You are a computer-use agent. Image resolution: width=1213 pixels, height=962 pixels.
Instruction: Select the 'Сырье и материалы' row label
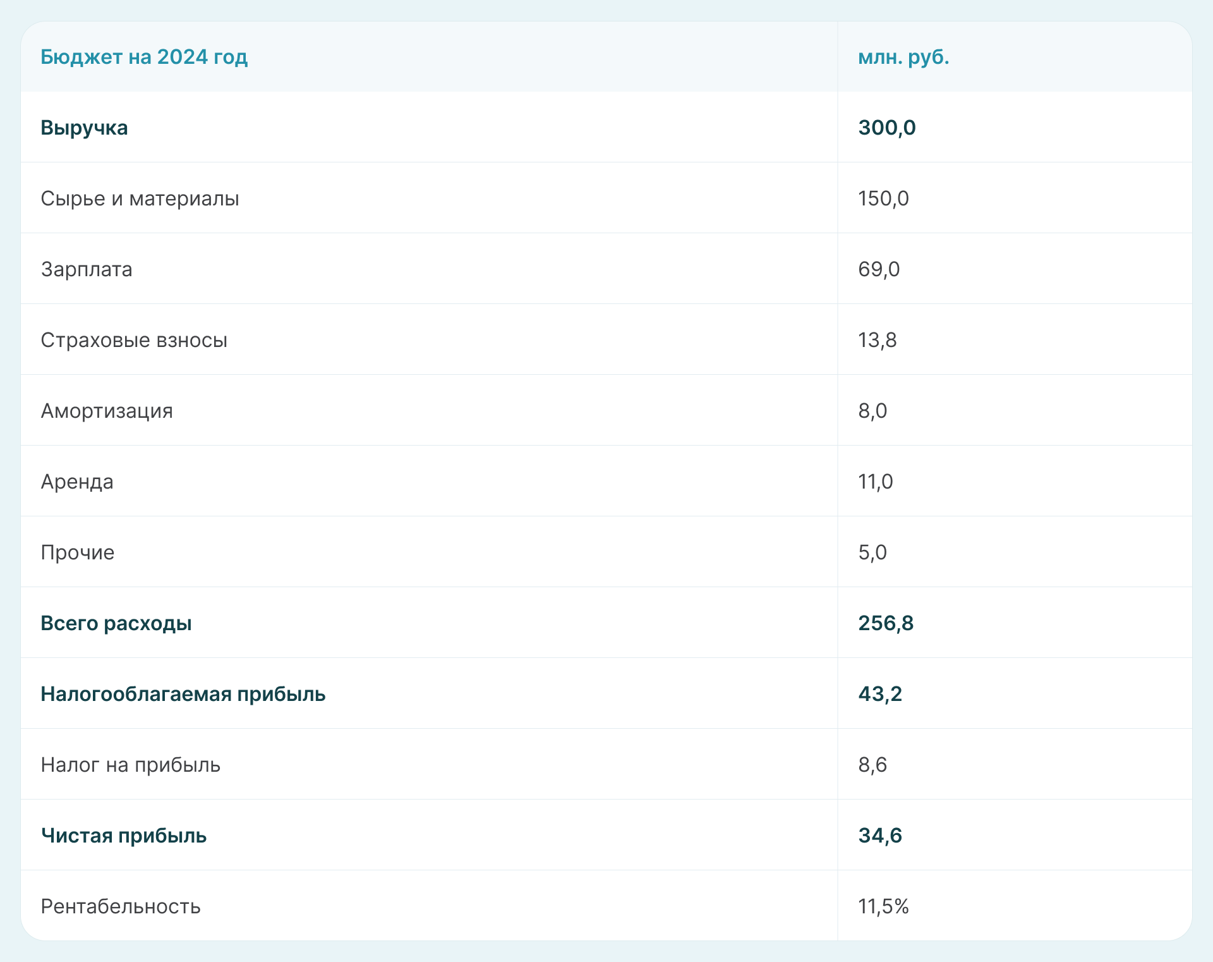140,198
